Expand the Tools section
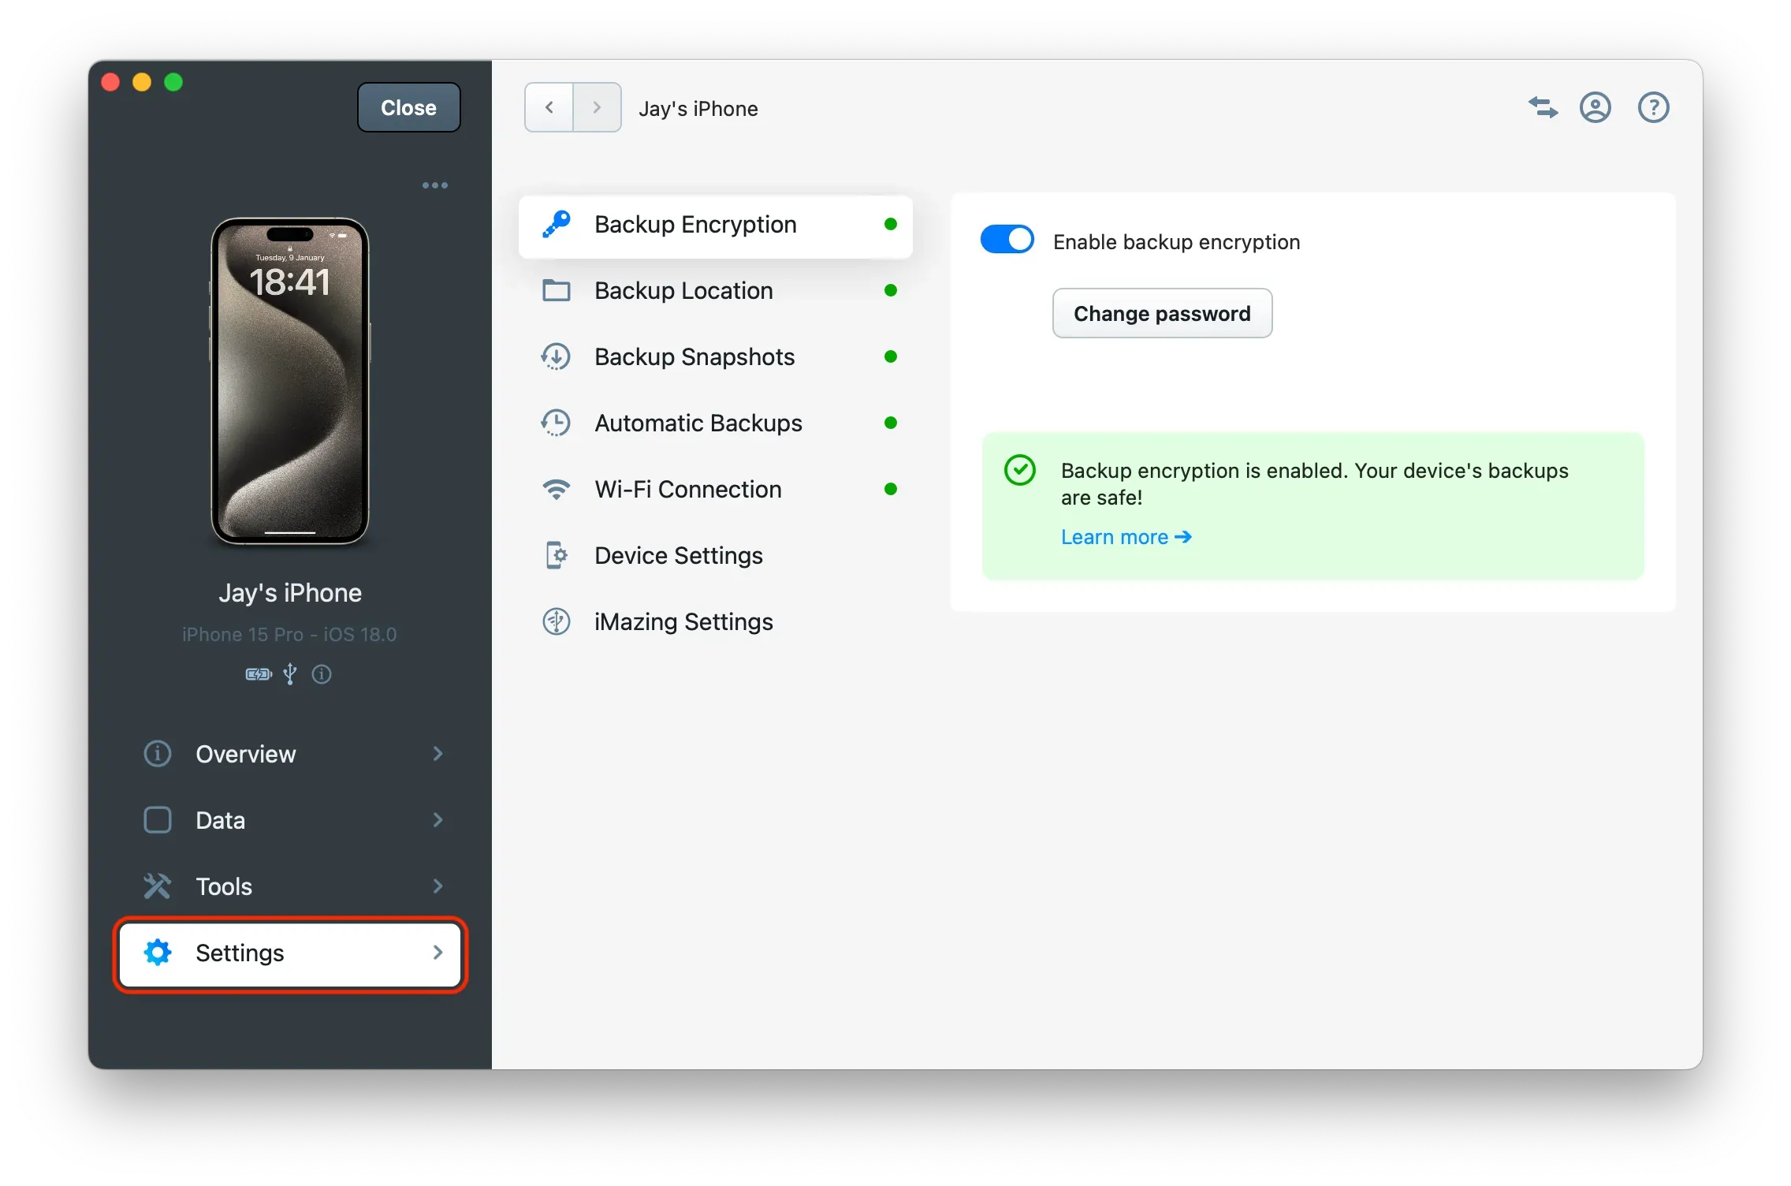Viewport: 1791px width, 1186px height. pyautogui.click(x=290, y=886)
